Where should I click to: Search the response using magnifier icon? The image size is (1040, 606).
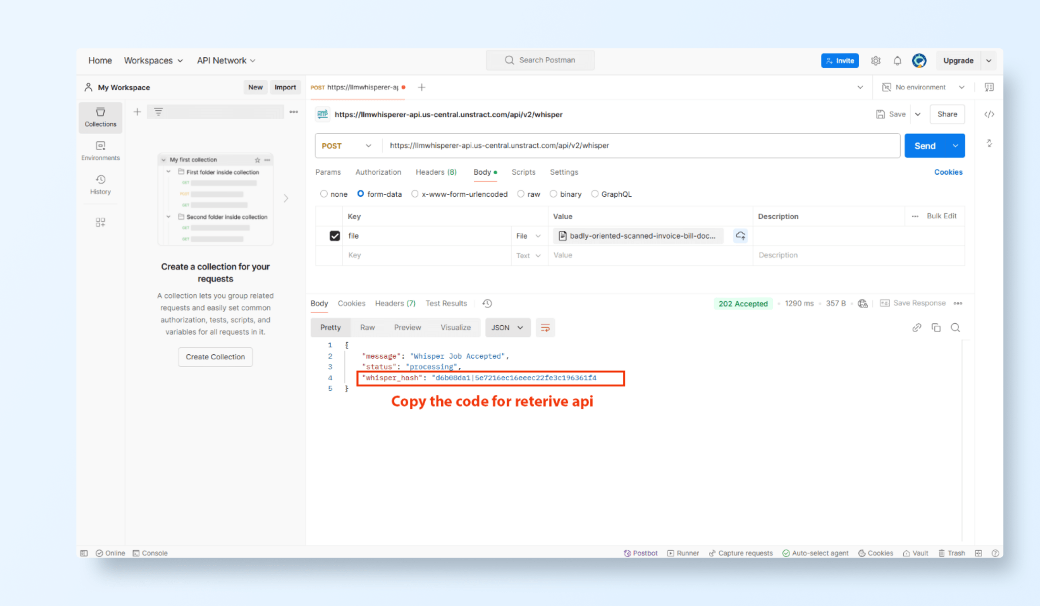pyautogui.click(x=955, y=328)
